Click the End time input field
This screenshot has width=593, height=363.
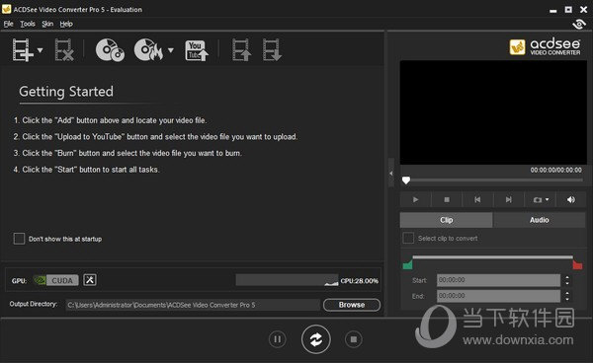click(x=498, y=296)
